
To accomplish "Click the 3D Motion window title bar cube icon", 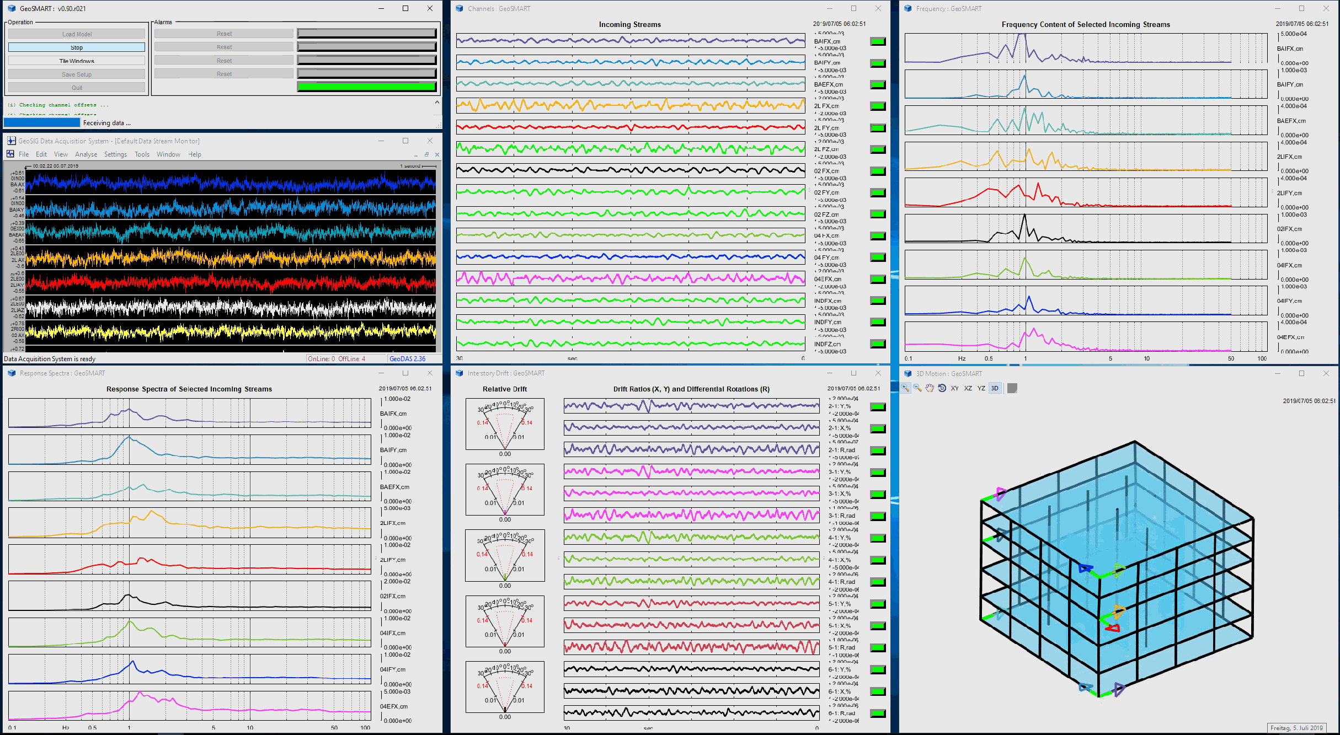I will tap(908, 373).
